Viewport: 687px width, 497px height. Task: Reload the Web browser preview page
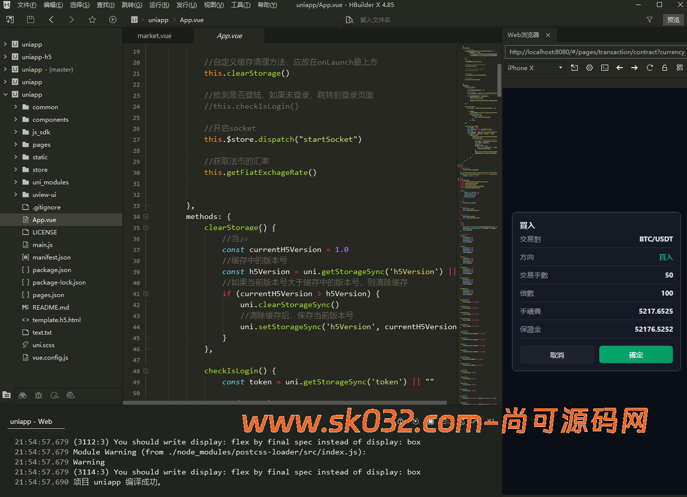click(650, 68)
